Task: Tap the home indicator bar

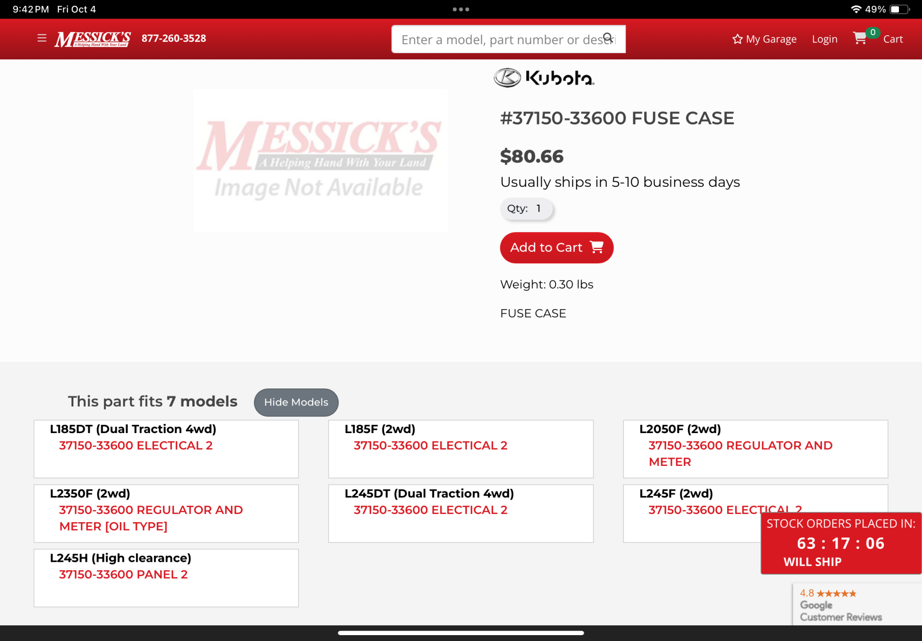Action: tap(461, 633)
